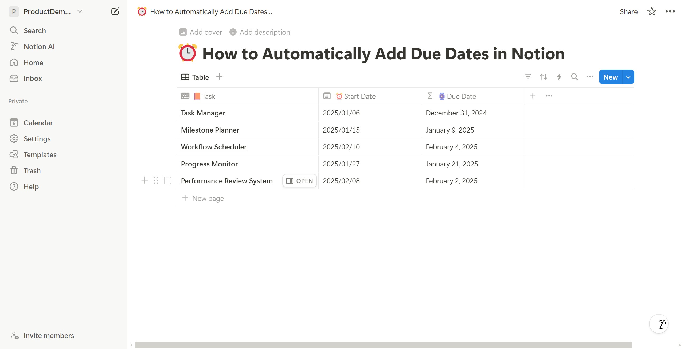Click the scrollbar right arrow
684x349 pixels.
pos(680,345)
